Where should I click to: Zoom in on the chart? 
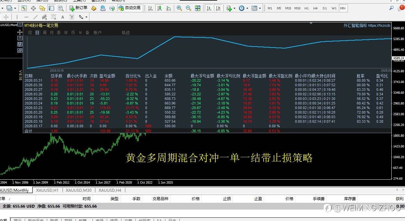(x=179, y=8)
